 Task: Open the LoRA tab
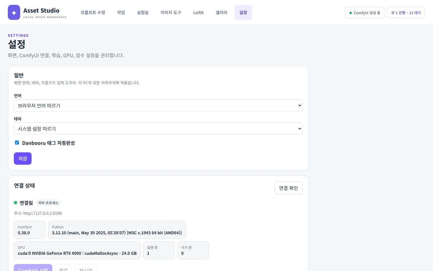tap(198, 12)
